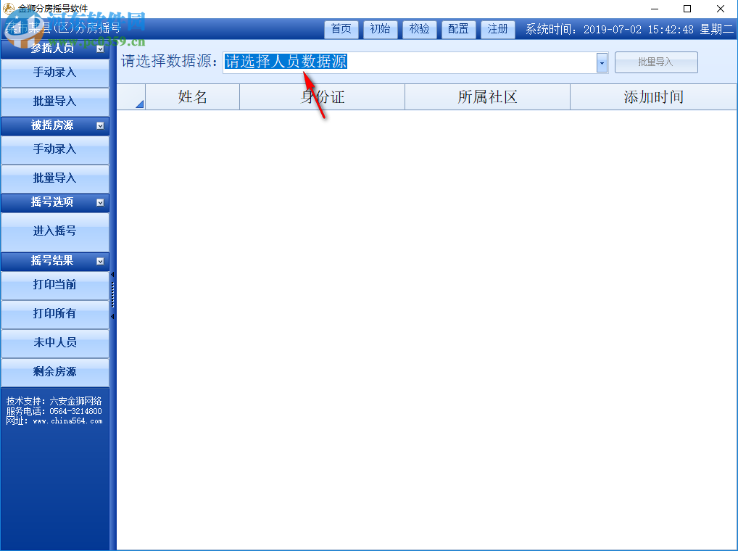Select 批量导入 under 被摇房源
Viewport: 738px width, 551px height.
[54, 178]
